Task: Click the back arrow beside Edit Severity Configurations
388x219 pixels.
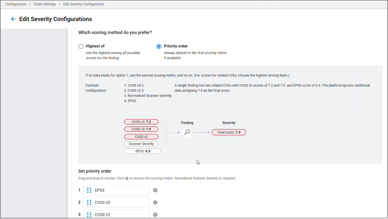Action: (x=13, y=19)
